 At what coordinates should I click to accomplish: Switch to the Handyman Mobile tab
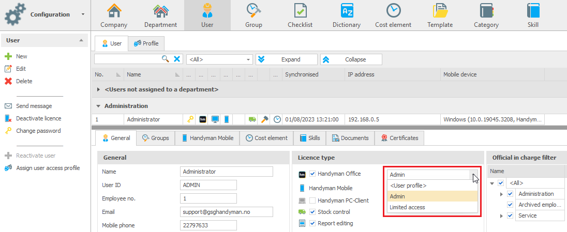[x=207, y=138]
